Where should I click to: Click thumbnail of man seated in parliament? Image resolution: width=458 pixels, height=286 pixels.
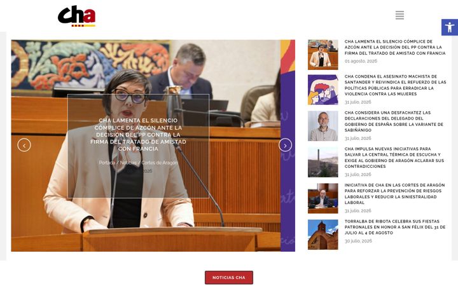pos(323,198)
